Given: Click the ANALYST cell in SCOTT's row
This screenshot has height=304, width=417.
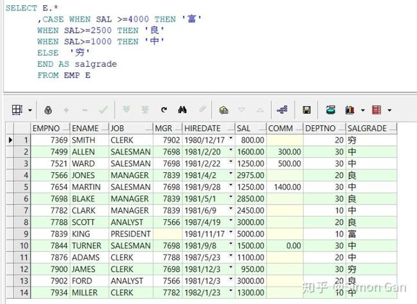Looking at the screenshot, I should [131, 222].
